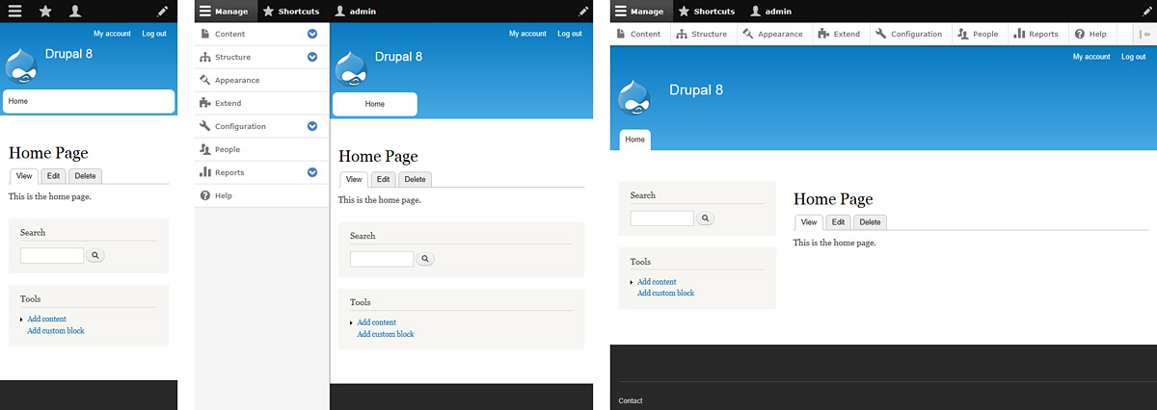Toggle toolbar orientation icon in wide right view

(x=1144, y=34)
